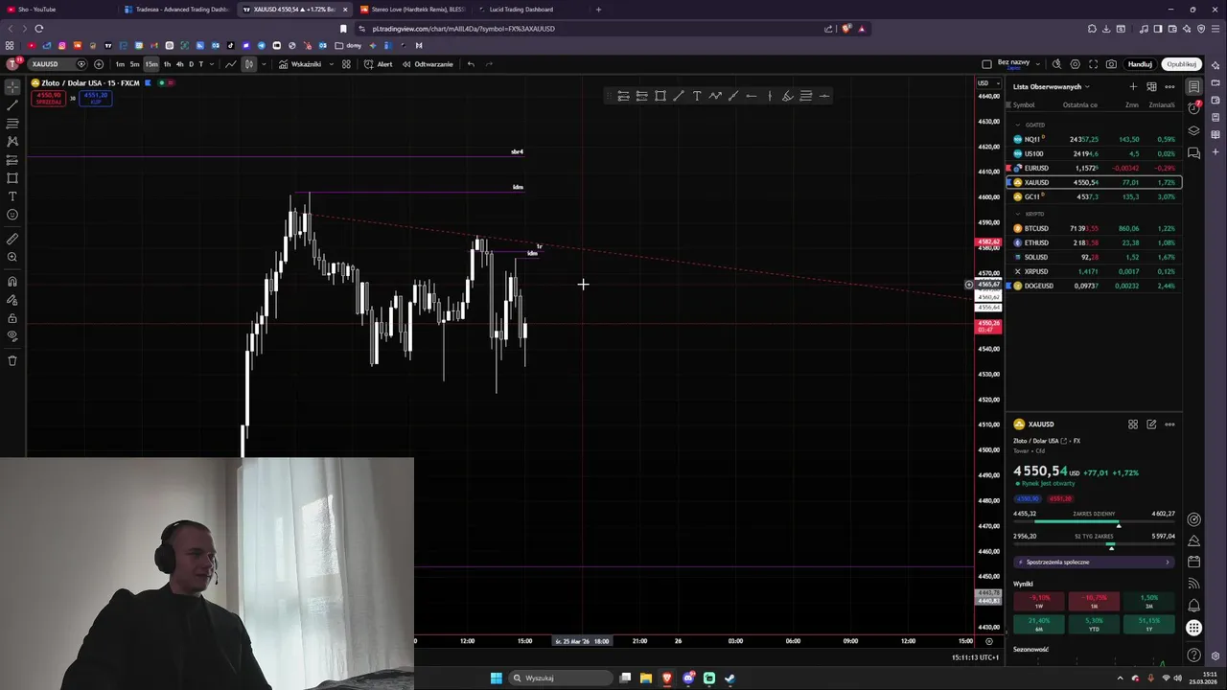Select rectangle tool in floating toolbar

(x=660, y=96)
